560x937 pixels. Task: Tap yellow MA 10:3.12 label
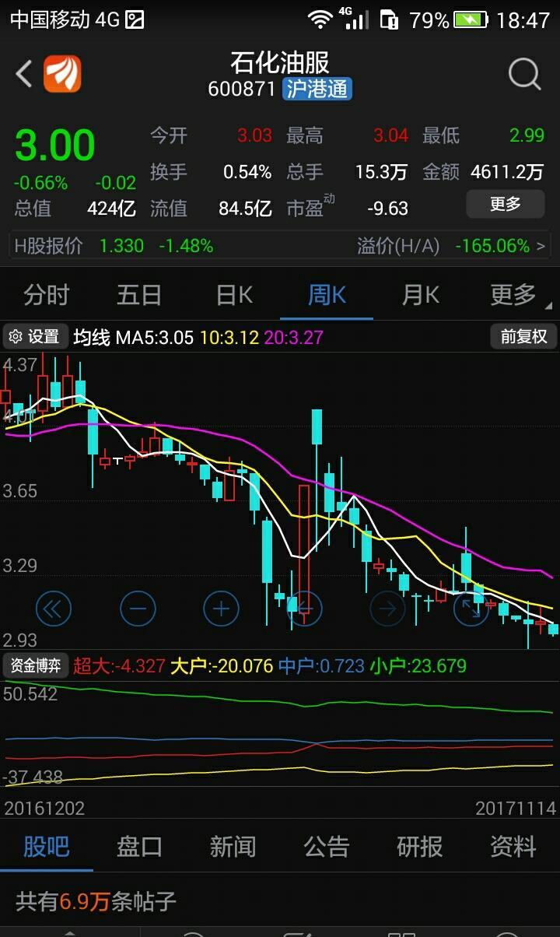[x=229, y=337]
